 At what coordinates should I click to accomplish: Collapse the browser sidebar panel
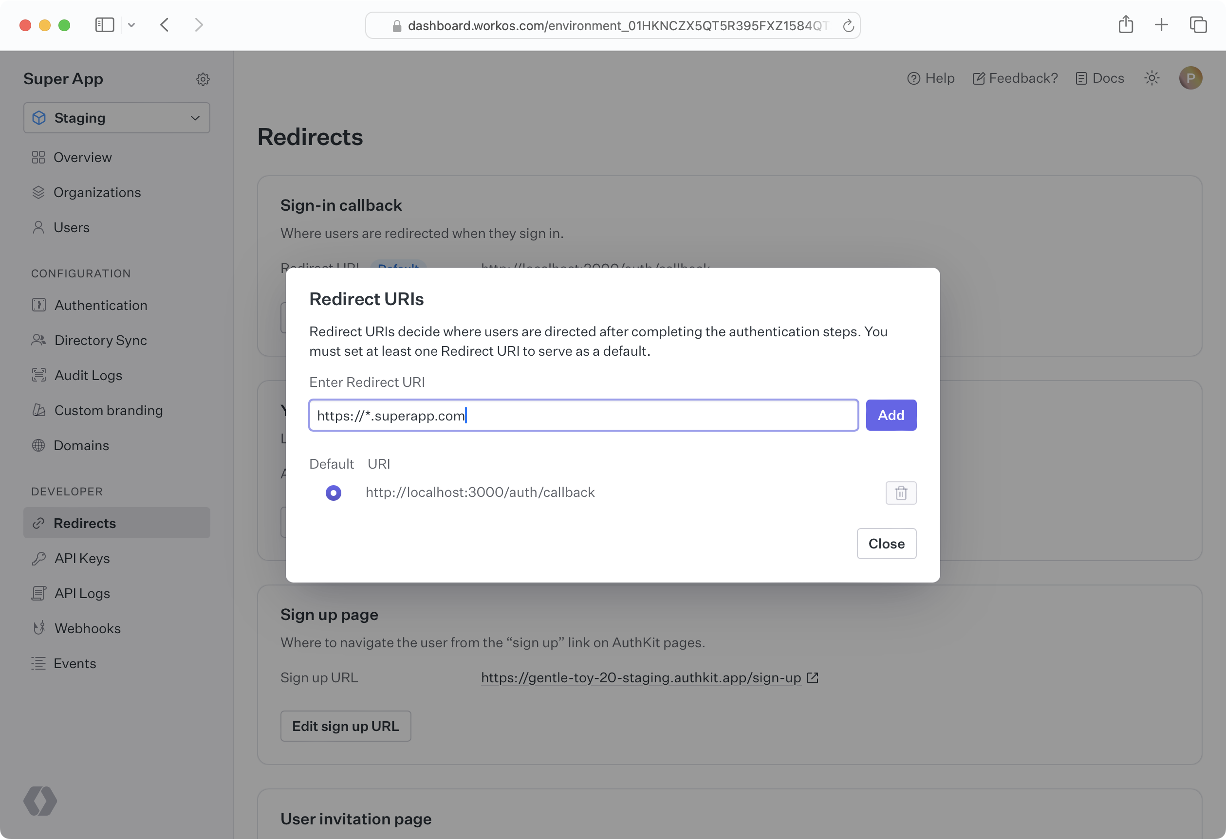pyautogui.click(x=105, y=25)
